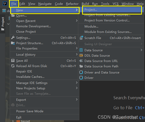Viewport: 145px width, 122px height.
Task: Click the Data Source from Path folder icon
Action: 81,66
